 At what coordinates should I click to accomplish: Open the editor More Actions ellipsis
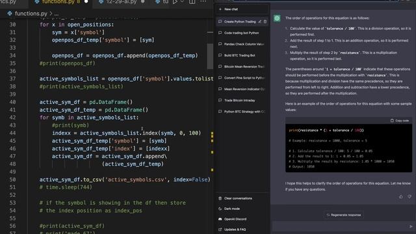click(203, 1)
